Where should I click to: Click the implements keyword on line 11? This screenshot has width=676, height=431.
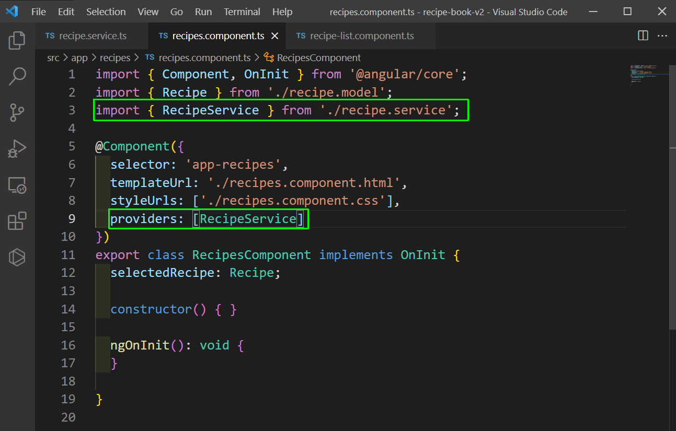[356, 255]
